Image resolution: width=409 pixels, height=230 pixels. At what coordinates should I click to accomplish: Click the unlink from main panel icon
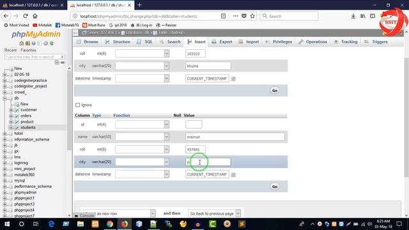(x=63, y=63)
